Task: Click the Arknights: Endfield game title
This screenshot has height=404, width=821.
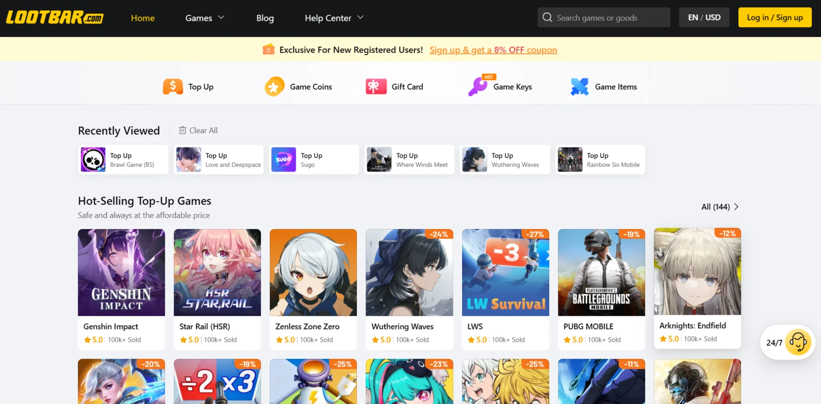Action: click(692, 325)
